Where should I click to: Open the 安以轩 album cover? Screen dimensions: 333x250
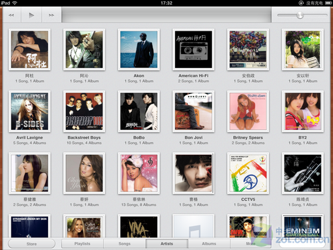(x=302, y=49)
